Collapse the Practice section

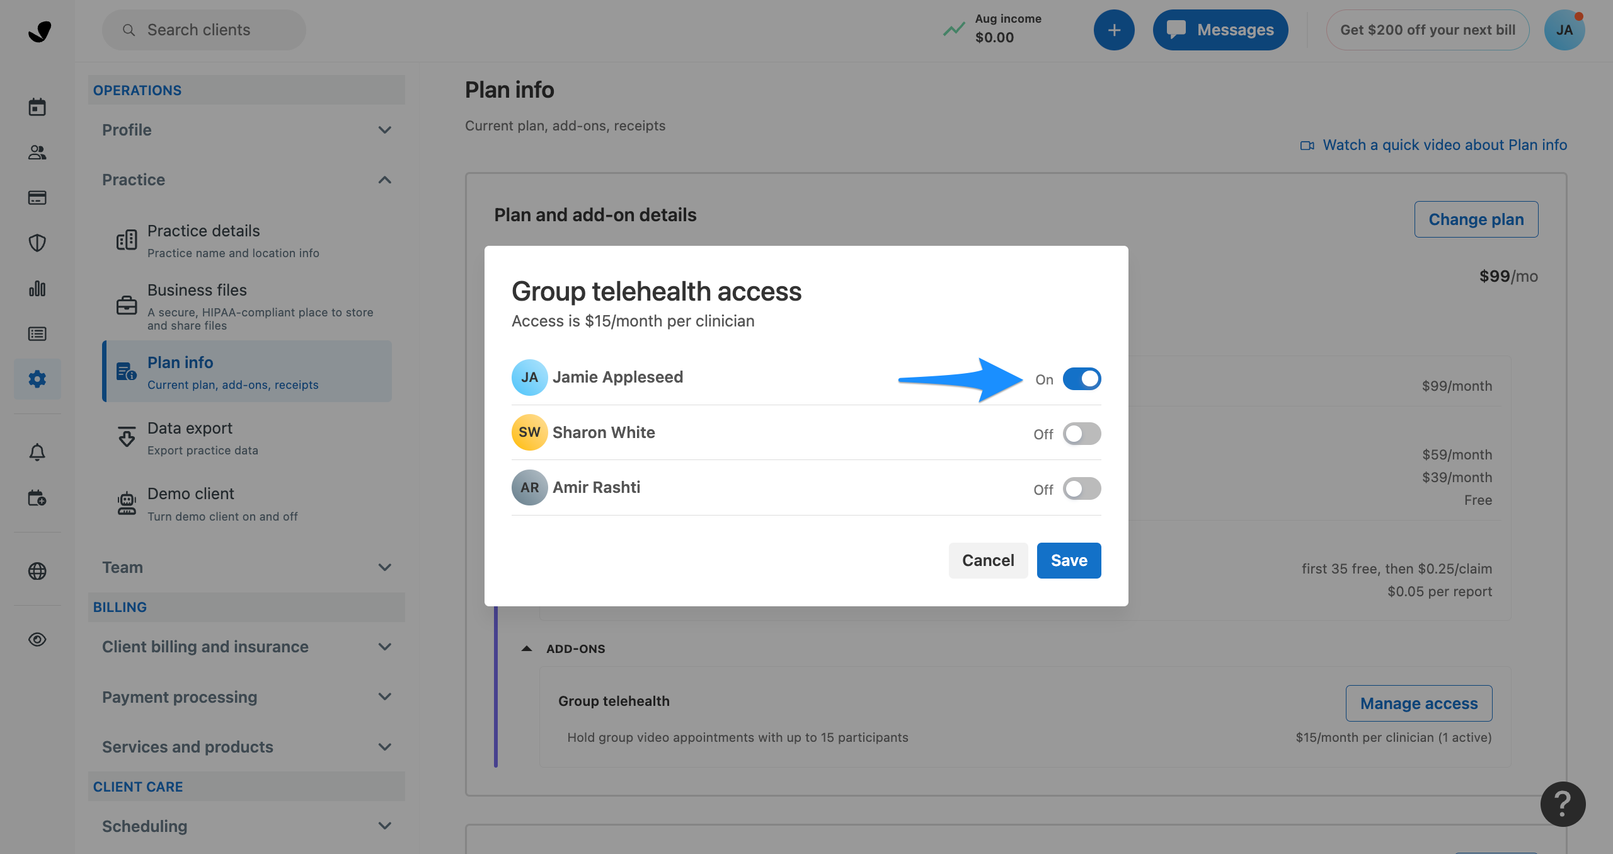247,180
